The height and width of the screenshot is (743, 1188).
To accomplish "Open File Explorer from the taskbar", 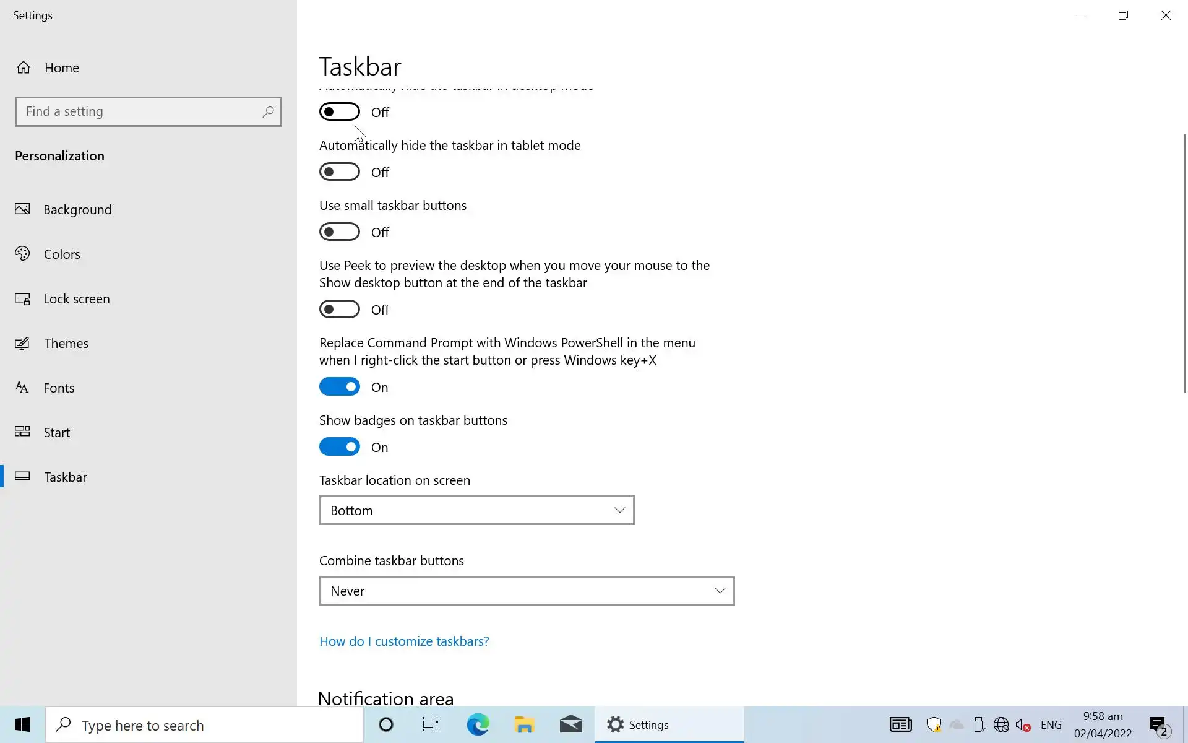I will point(524,724).
